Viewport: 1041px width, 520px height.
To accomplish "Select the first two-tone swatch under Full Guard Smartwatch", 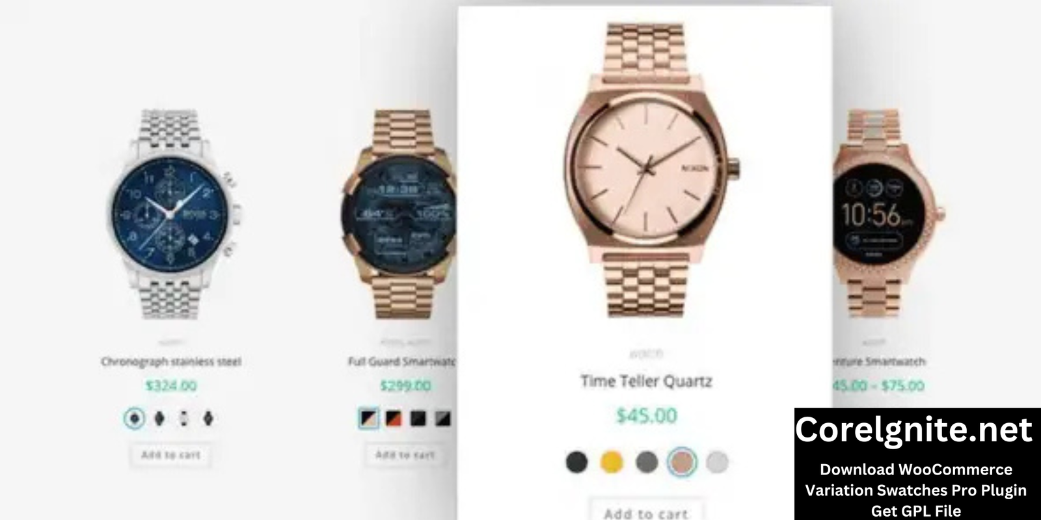I will click(x=369, y=418).
